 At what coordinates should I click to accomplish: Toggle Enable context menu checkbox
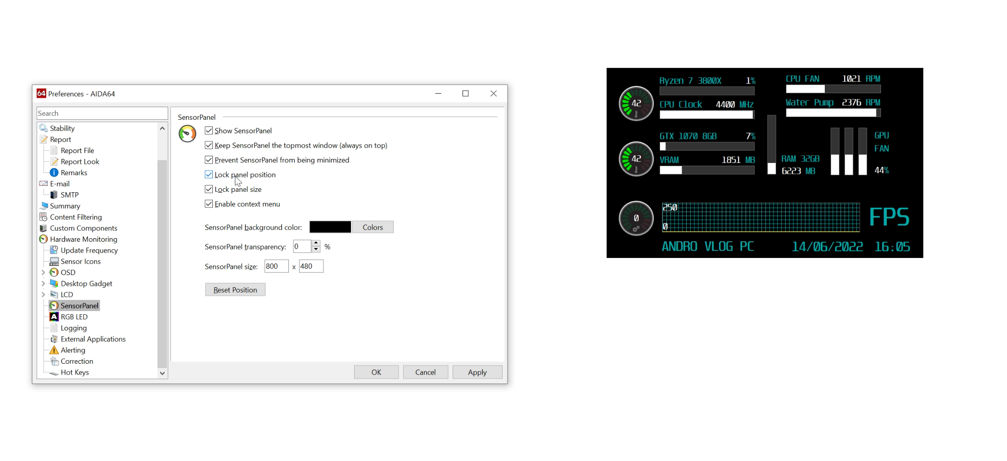coord(209,203)
